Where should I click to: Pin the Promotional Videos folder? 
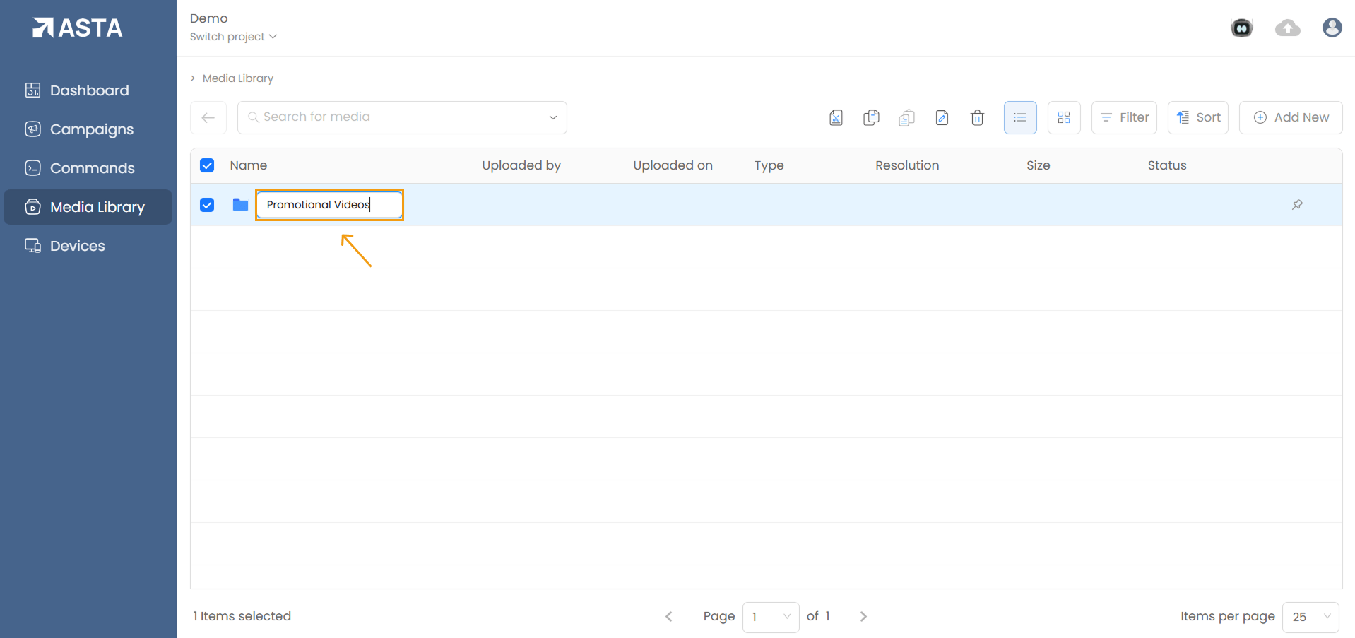pos(1297,205)
